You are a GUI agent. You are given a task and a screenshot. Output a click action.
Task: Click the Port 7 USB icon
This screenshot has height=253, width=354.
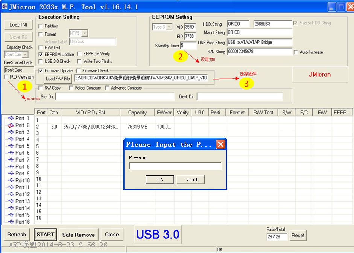point(11,160)
